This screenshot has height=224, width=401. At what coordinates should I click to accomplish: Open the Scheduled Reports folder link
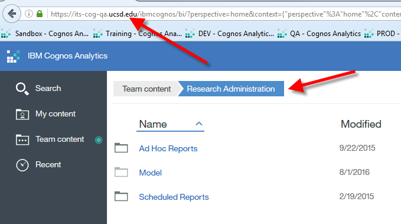[174, 197]
